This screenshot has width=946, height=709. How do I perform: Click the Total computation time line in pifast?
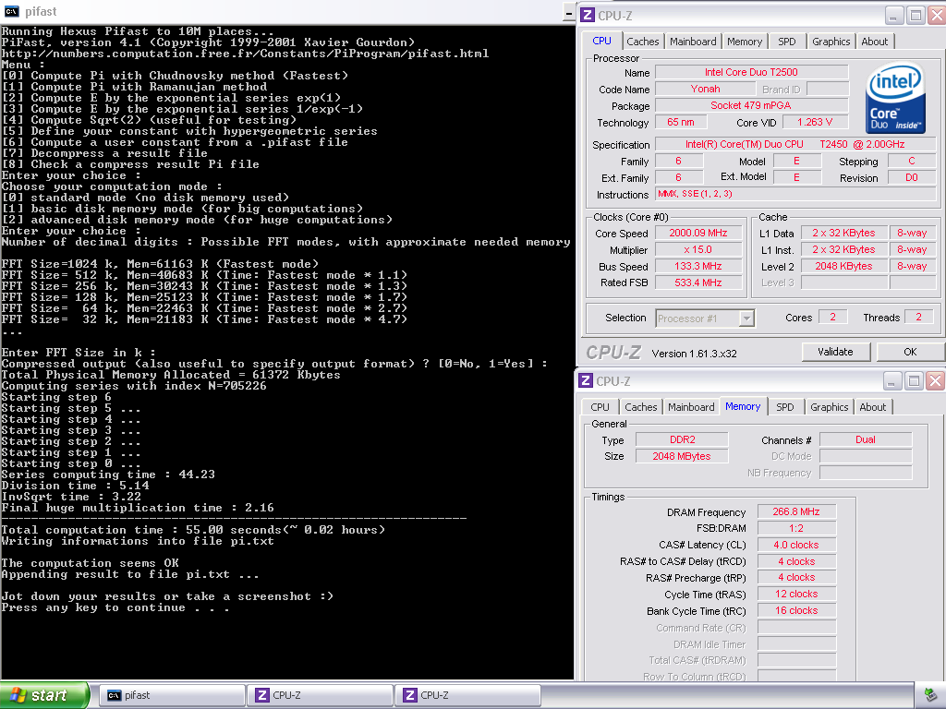tap(193, 530)
